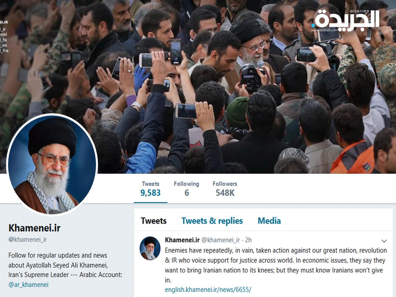396x297 pixels.
Task: Click the @khamenei_ir handle in tweet header
Action: 221,240
